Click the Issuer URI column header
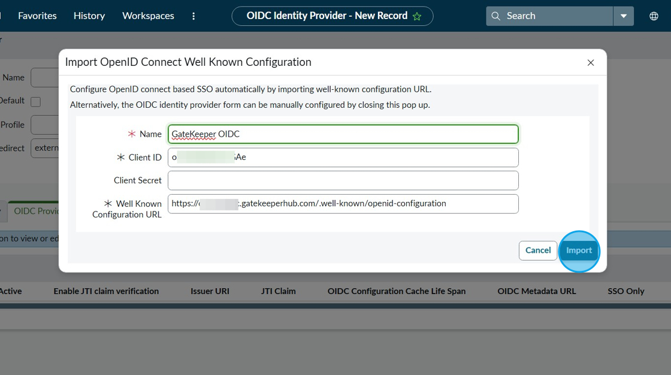The image size is (671, 375). coord(210,291)
